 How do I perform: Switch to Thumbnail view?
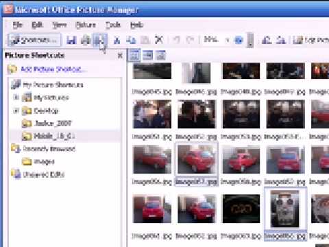134,55
